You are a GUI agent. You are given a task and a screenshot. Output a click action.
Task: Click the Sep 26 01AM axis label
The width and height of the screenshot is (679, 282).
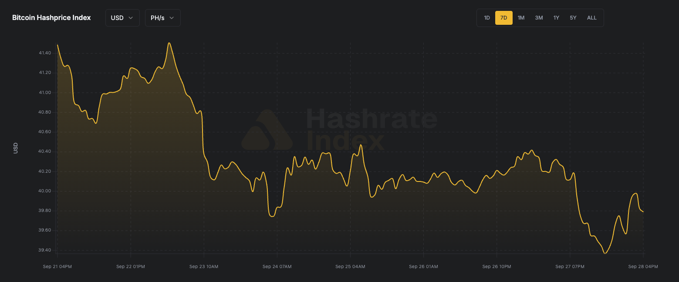(423, 266)
